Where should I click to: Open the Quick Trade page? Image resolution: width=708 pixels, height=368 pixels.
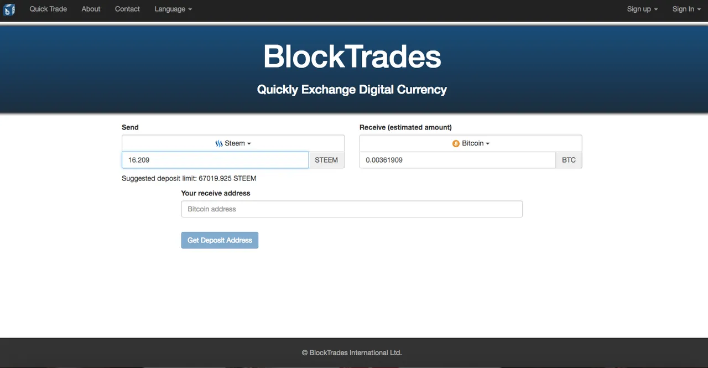(x=48, y=9)
